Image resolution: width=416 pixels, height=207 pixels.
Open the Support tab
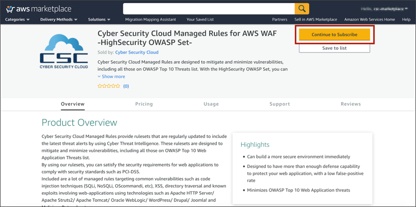[280, 104]
